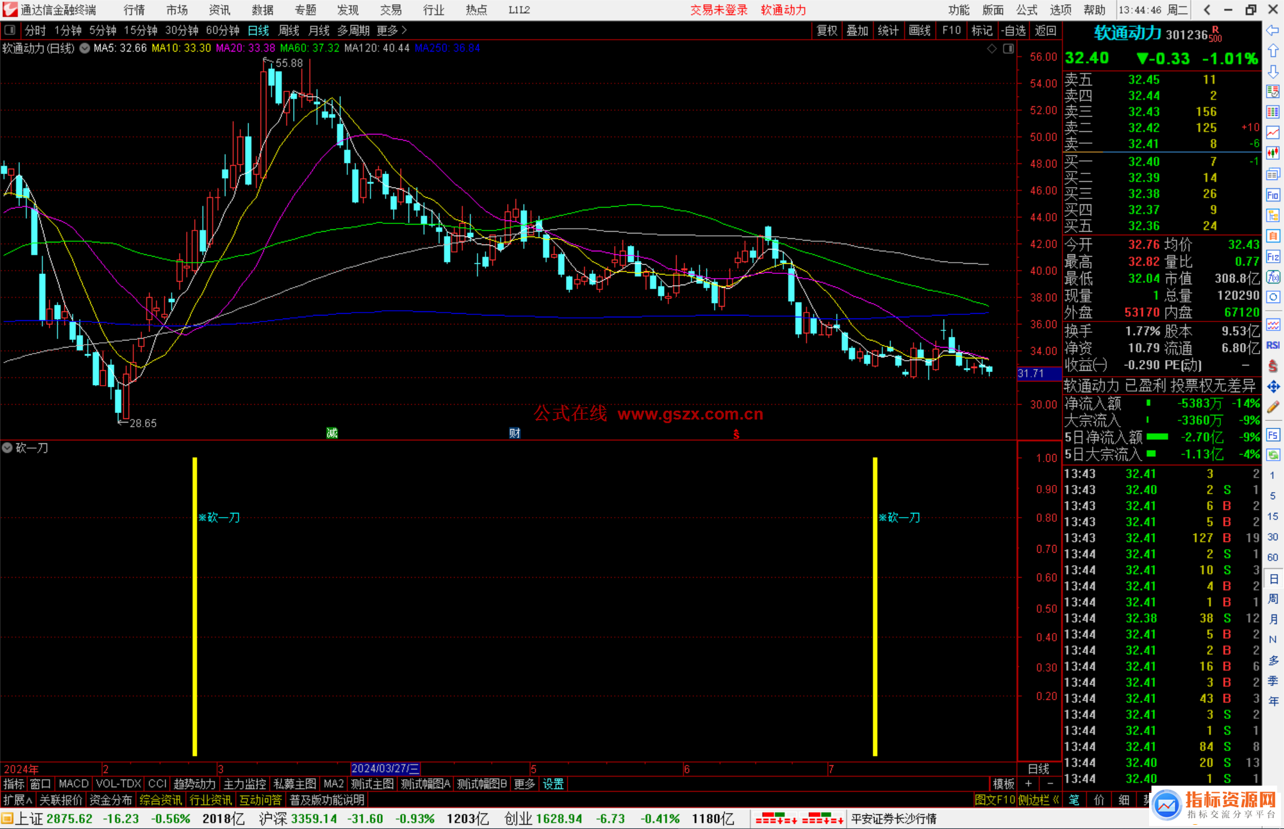Toggle the main chart indicator circle button
The height and width of the screenshot is (829, 1284).
coord(84,48)
